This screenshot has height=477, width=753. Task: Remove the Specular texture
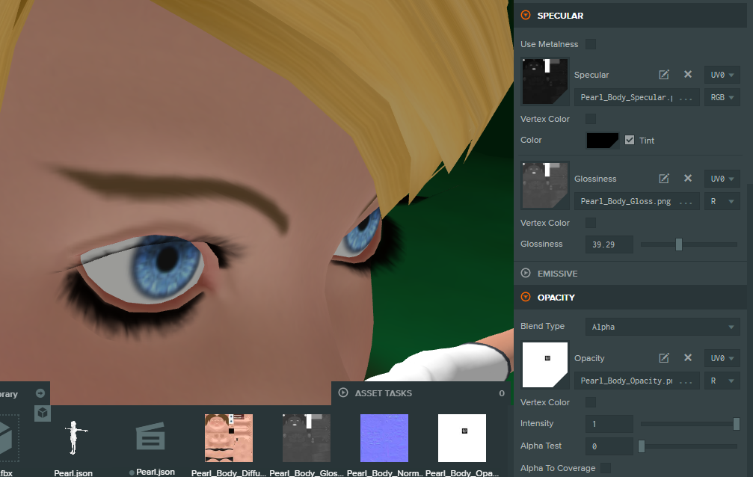pos(688,75)
